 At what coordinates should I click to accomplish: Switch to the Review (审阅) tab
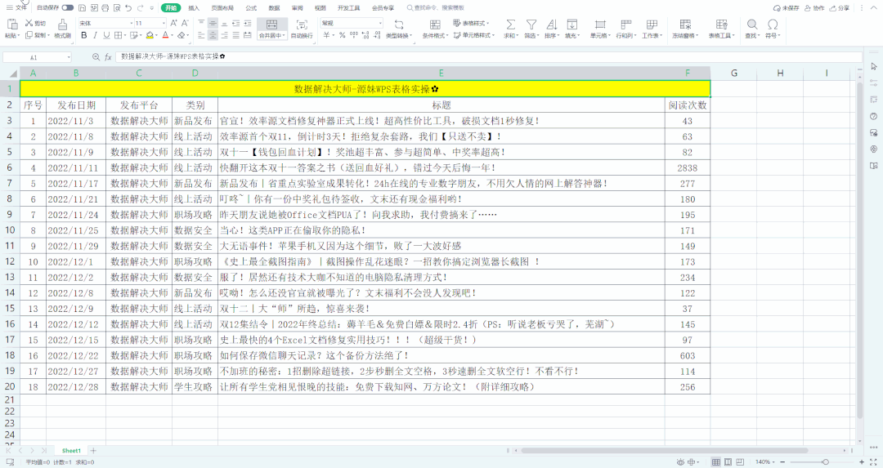coord(298,8)
